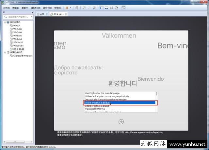209x150 pixels.
Task: Collapse the 共享的虚拟机 tree node
Action: (5, 52)
